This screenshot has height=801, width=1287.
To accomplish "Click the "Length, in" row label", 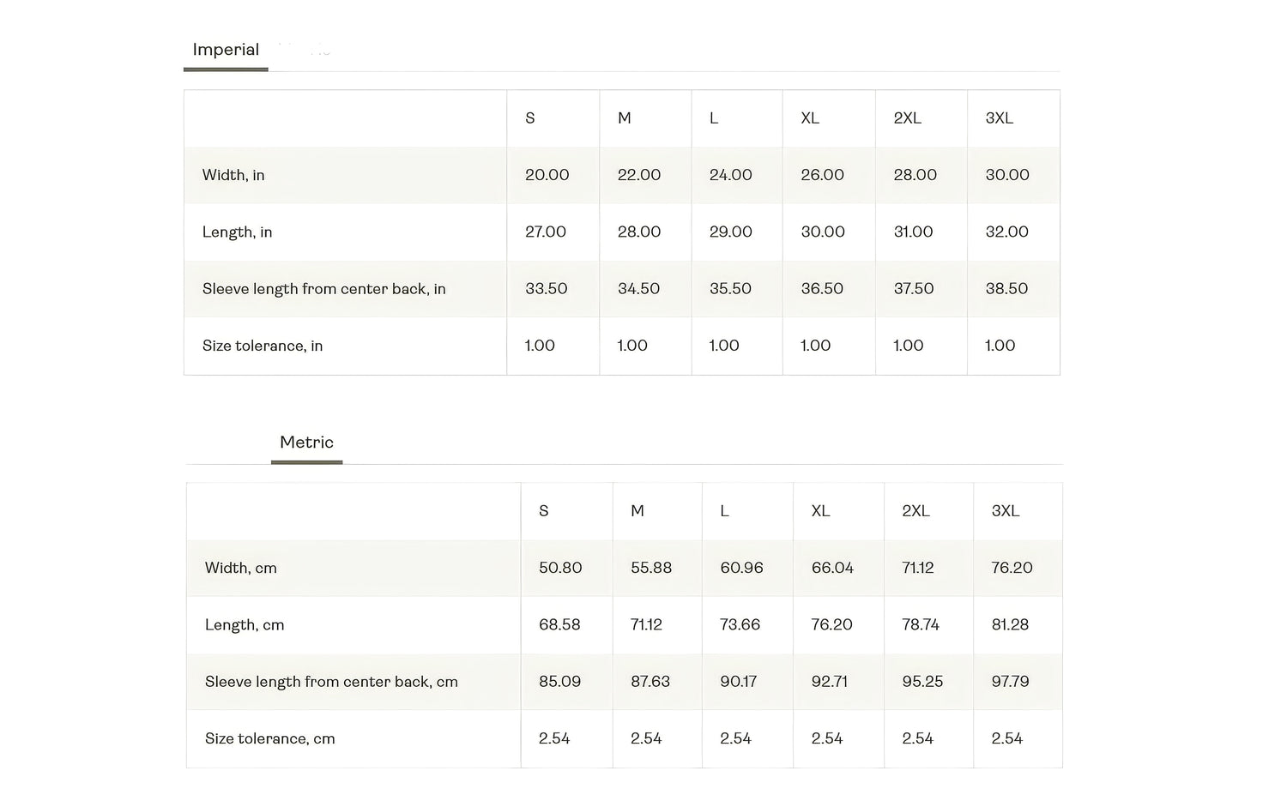I will pyautogui.click(x=237, y=232).
